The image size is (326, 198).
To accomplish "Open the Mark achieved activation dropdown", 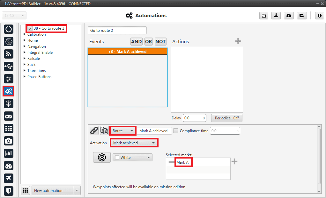I will click(x=134, y=143).
